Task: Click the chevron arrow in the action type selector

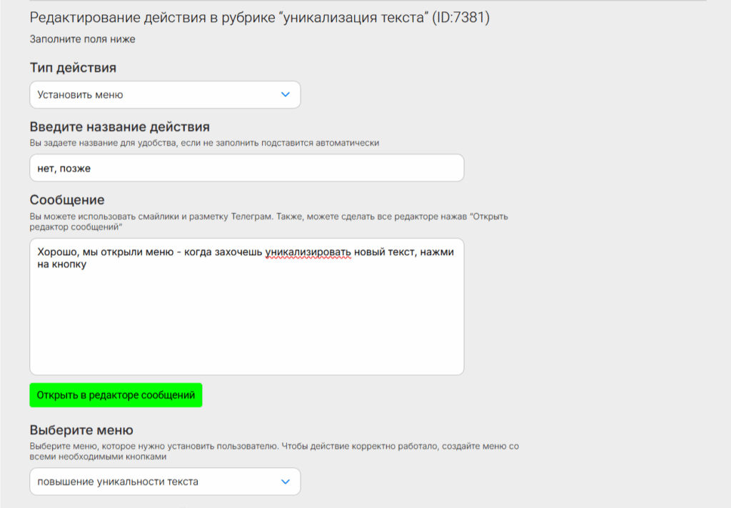Action: 286,94
